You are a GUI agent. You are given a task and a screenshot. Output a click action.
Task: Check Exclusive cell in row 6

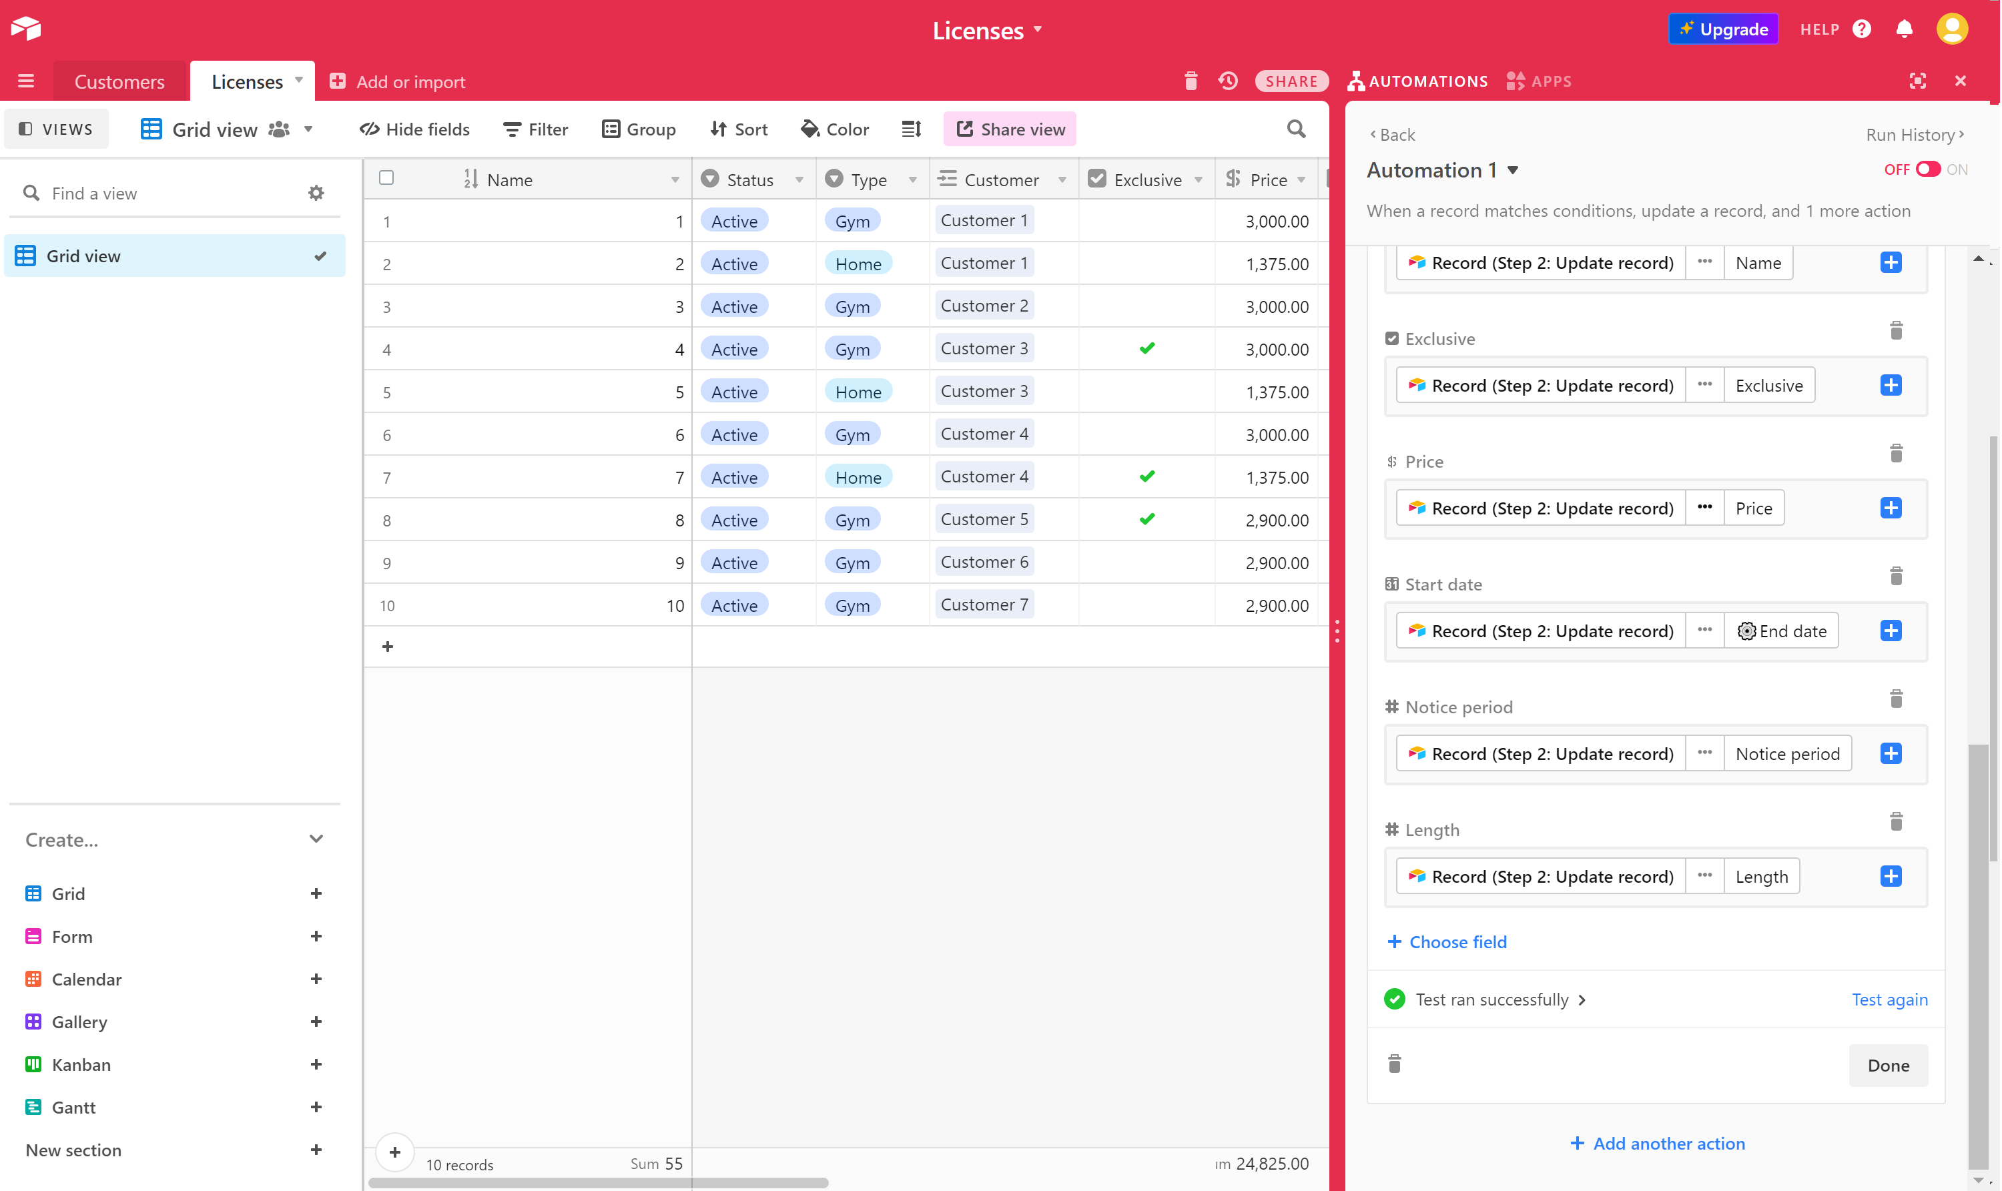pyautogui.click(x=1147, y=434)
